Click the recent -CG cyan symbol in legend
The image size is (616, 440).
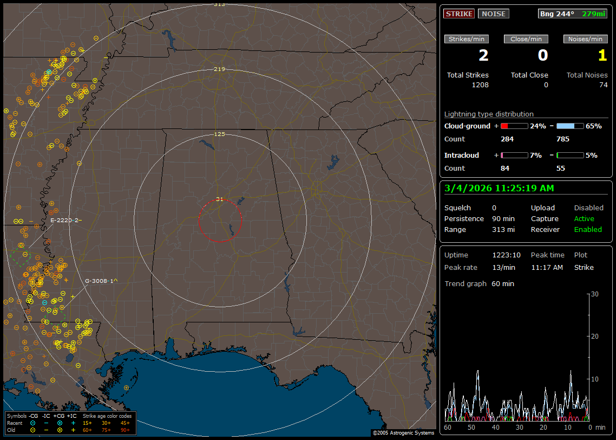[33, 423]
